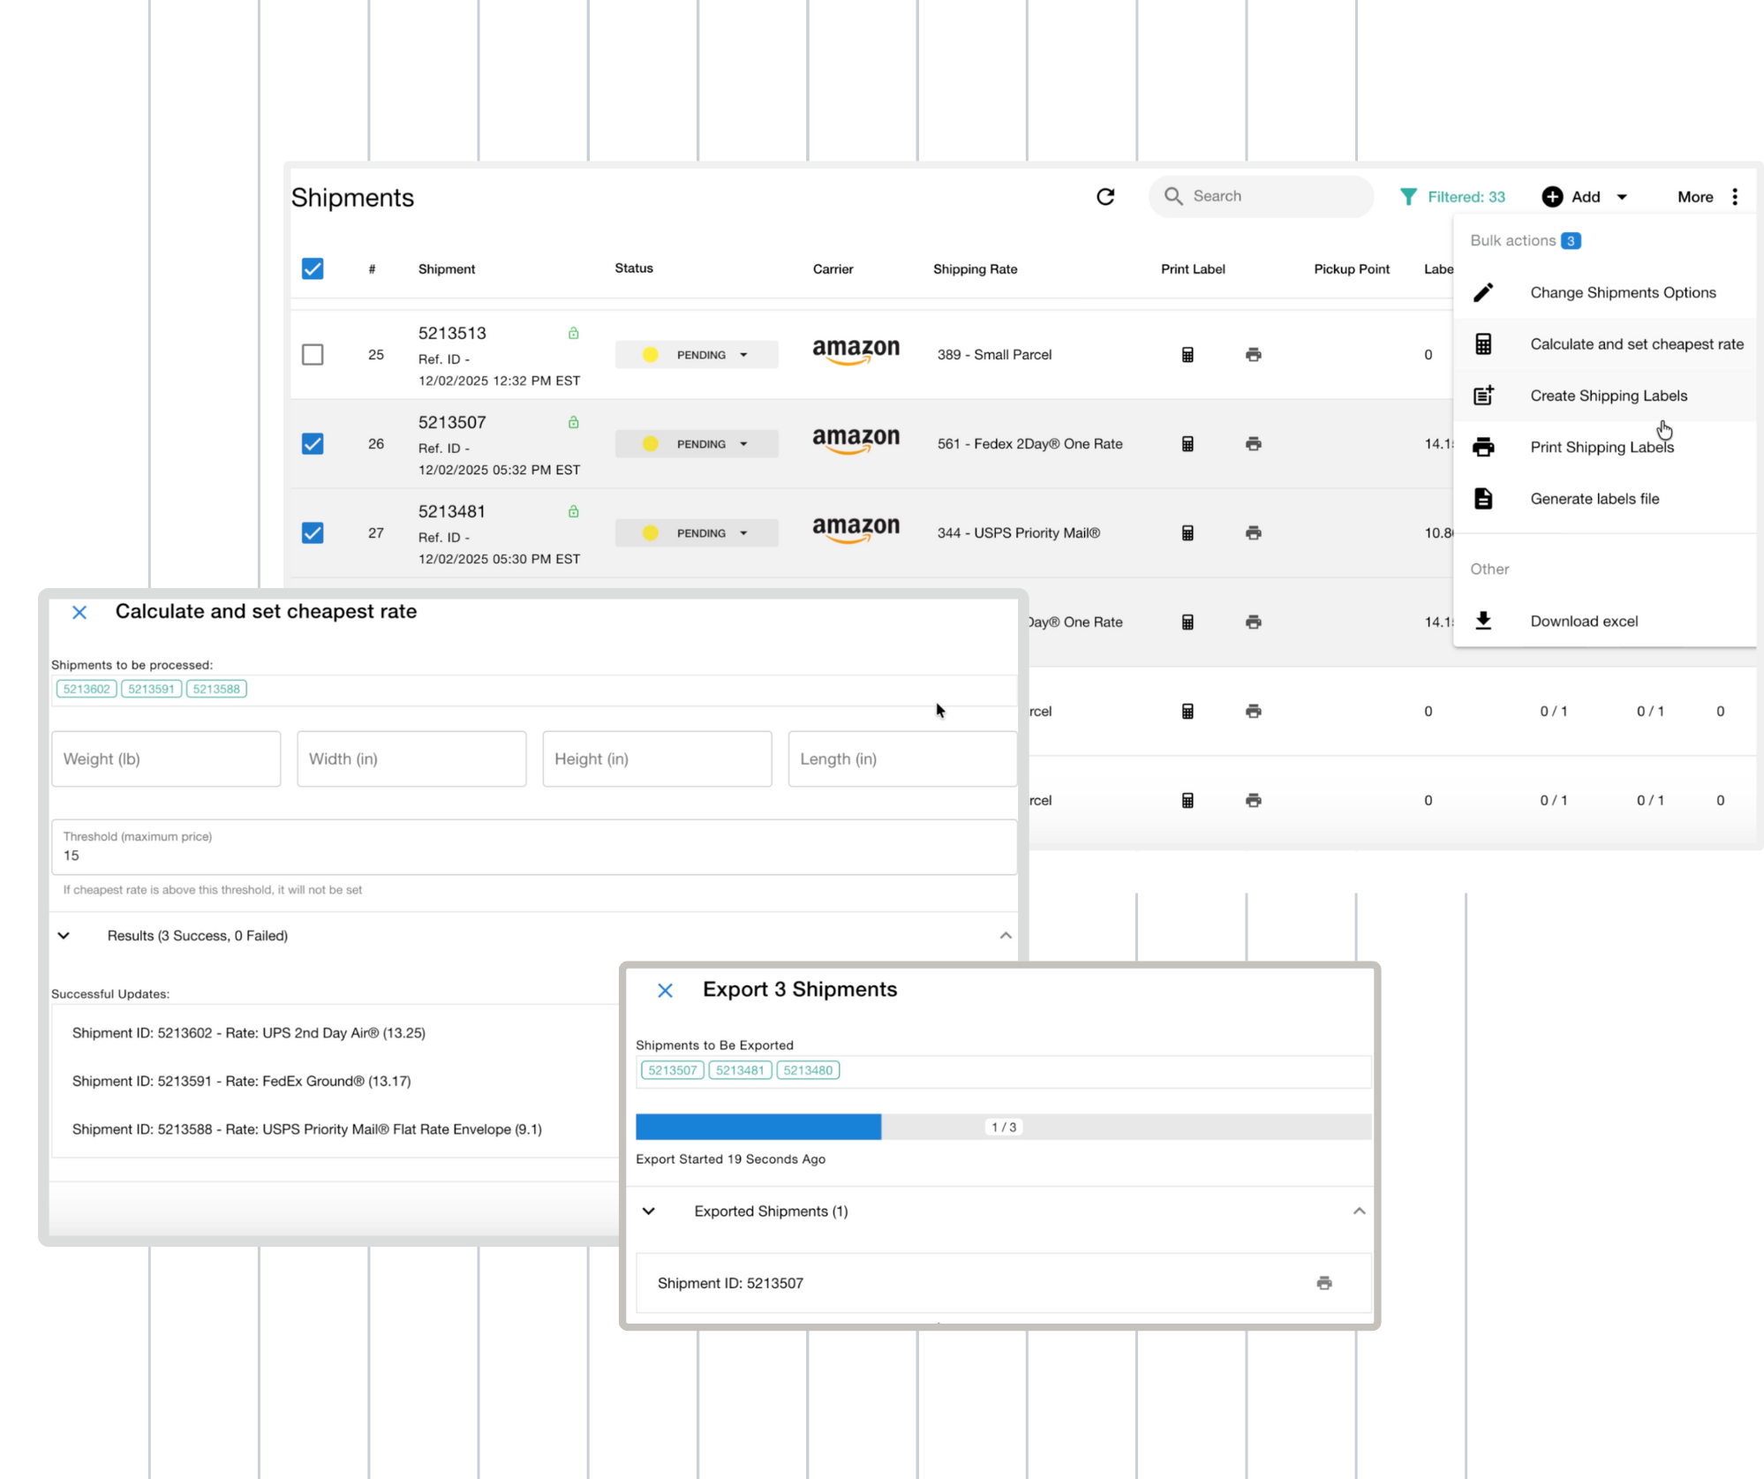The height and width of the screenshot is (1479, 1764).
Task: Click the export progress bar showing 1 / 3
Action: point(1003,1127)
